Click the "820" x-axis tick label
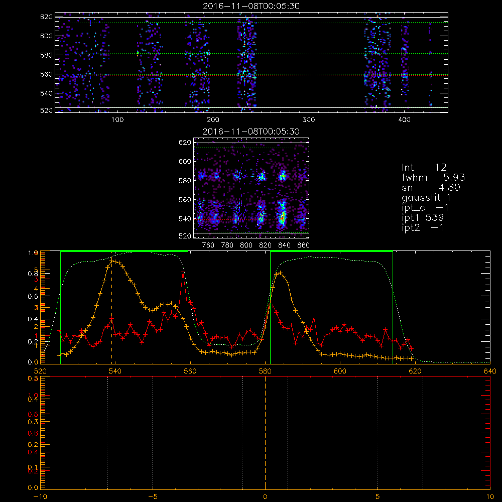The width and height of the screenshot is (502, 502). [266, 245]
